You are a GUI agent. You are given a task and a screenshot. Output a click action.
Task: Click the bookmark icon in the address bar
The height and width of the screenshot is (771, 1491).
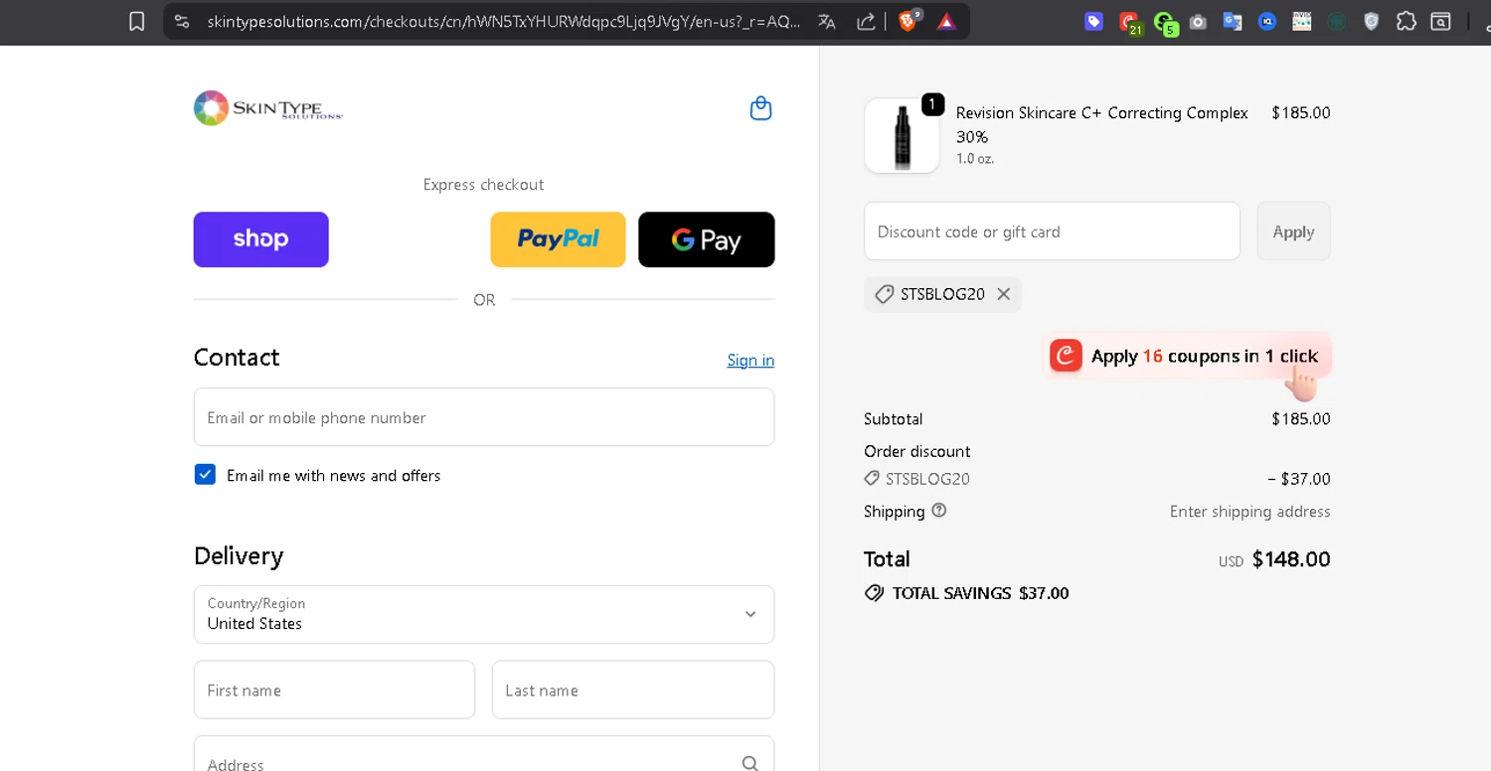[137, 22]
